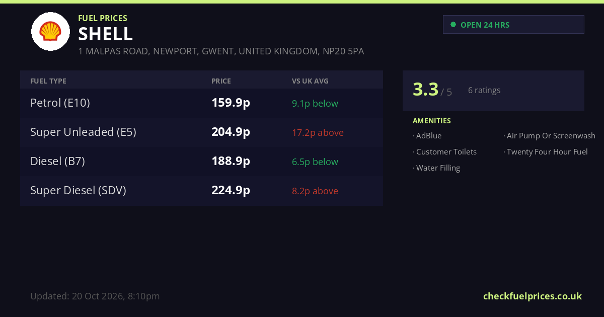Select the Super Unleaded (E5) row label
Image resolution: width=604 pixels, height=317 pixels.
83,132
